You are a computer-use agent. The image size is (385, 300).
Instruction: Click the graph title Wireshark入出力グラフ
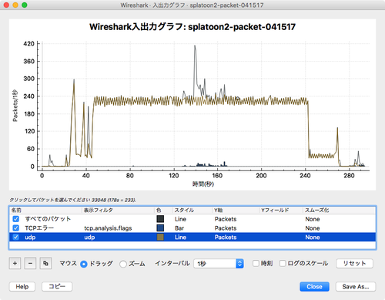pos(192,27)
